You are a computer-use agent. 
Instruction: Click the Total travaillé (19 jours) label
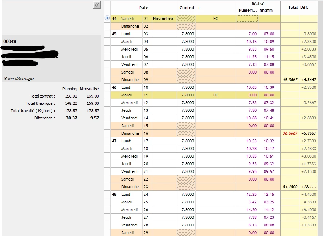[33, 111]
